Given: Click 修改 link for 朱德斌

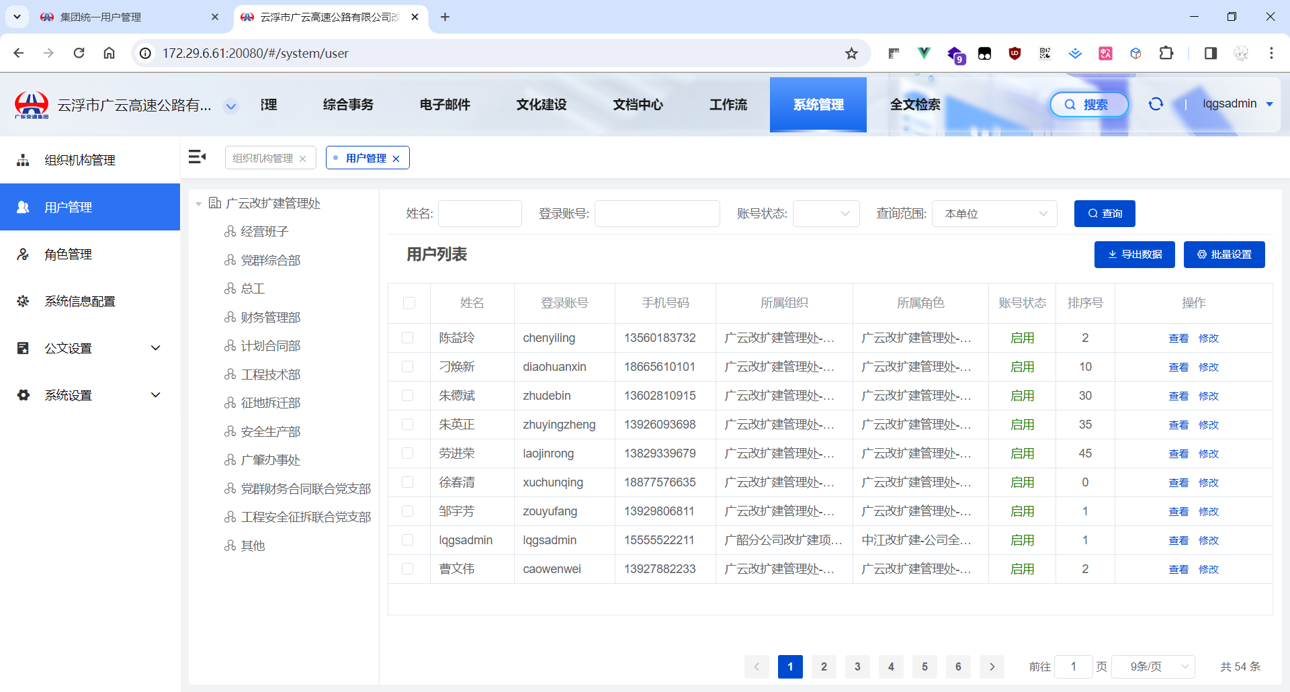Looking at the screenshot, I should (x=1208, y=396).
